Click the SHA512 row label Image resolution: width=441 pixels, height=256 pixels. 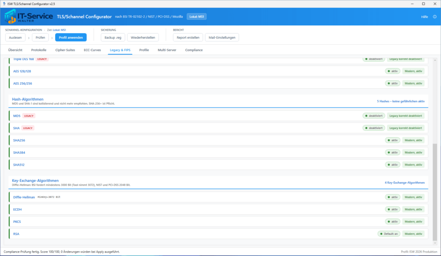coord(19,165)
